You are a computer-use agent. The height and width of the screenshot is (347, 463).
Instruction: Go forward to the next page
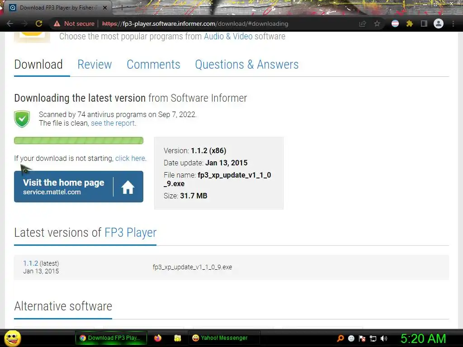[24, 23]
